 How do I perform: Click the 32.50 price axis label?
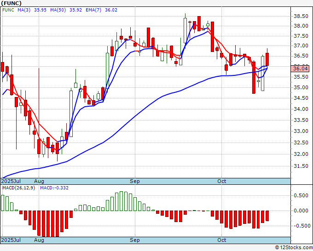click(x=301, y=143)
